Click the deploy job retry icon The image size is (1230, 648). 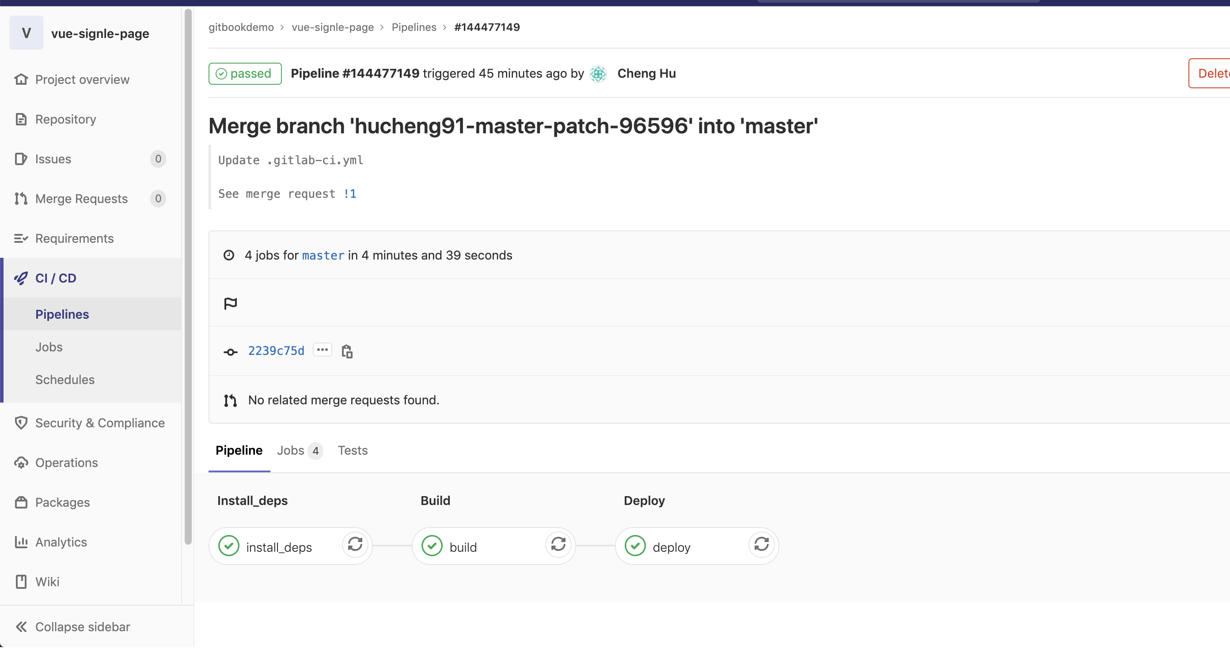pos(761,544)
